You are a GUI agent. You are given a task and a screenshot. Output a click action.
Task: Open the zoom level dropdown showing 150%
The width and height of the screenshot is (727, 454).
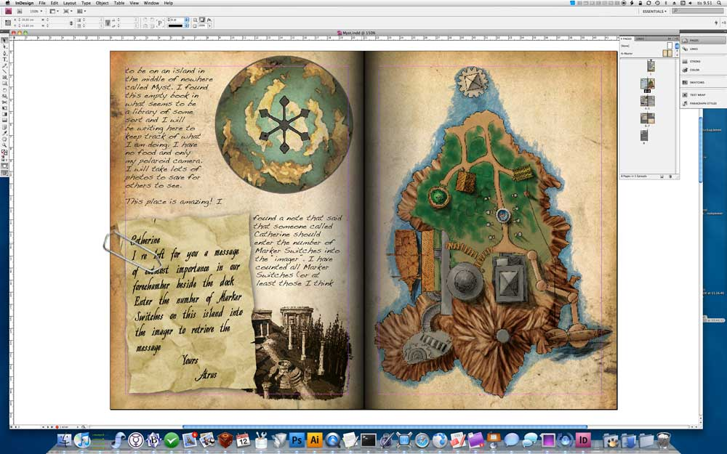coord(35,12)
